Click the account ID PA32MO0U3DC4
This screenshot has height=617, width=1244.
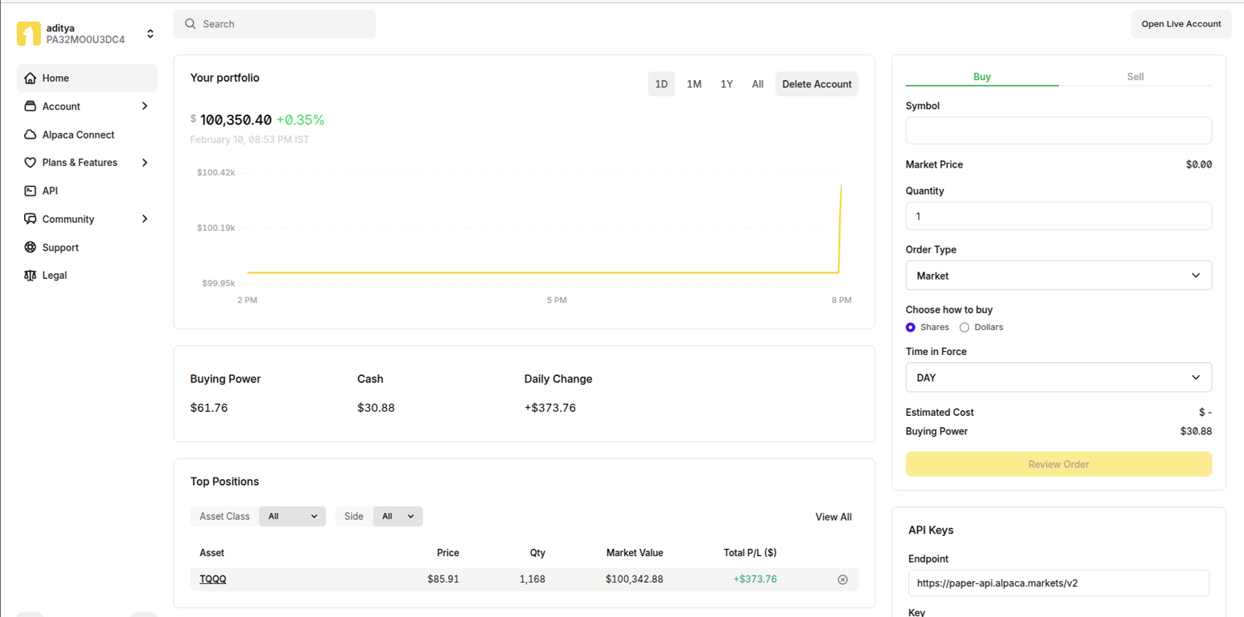click(x=86, y=39)
